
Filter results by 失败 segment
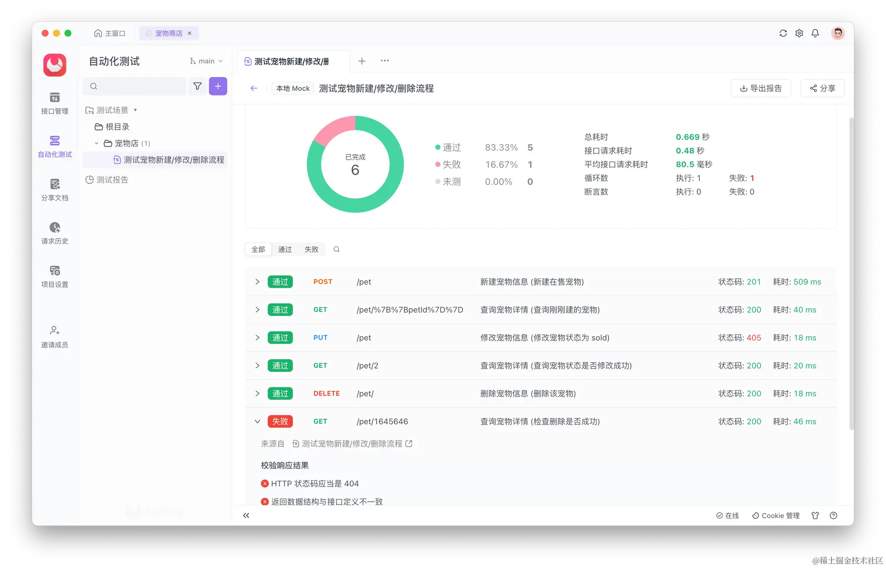(311, 249)
